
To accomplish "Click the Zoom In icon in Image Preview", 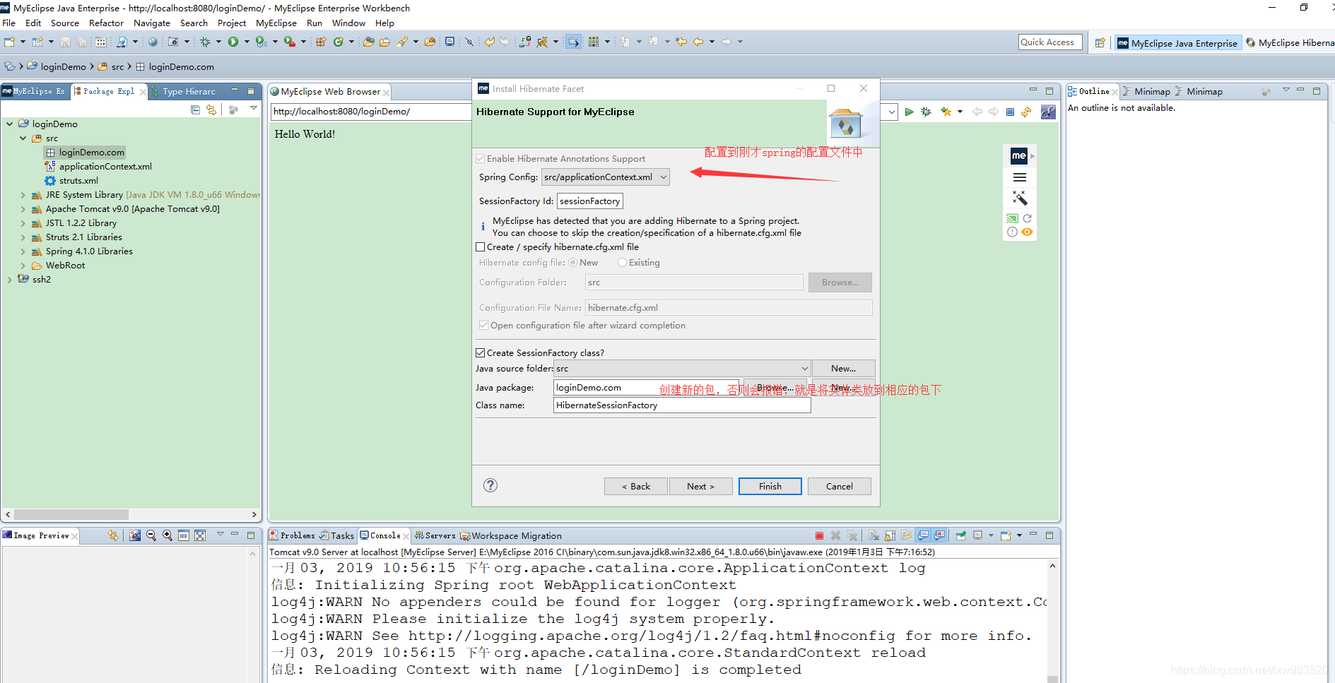I will [167, 535].
